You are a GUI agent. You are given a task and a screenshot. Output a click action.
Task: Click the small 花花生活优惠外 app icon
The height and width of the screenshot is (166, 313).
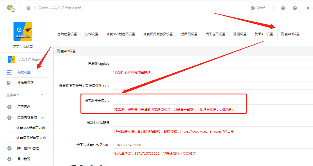pos(11,60)
